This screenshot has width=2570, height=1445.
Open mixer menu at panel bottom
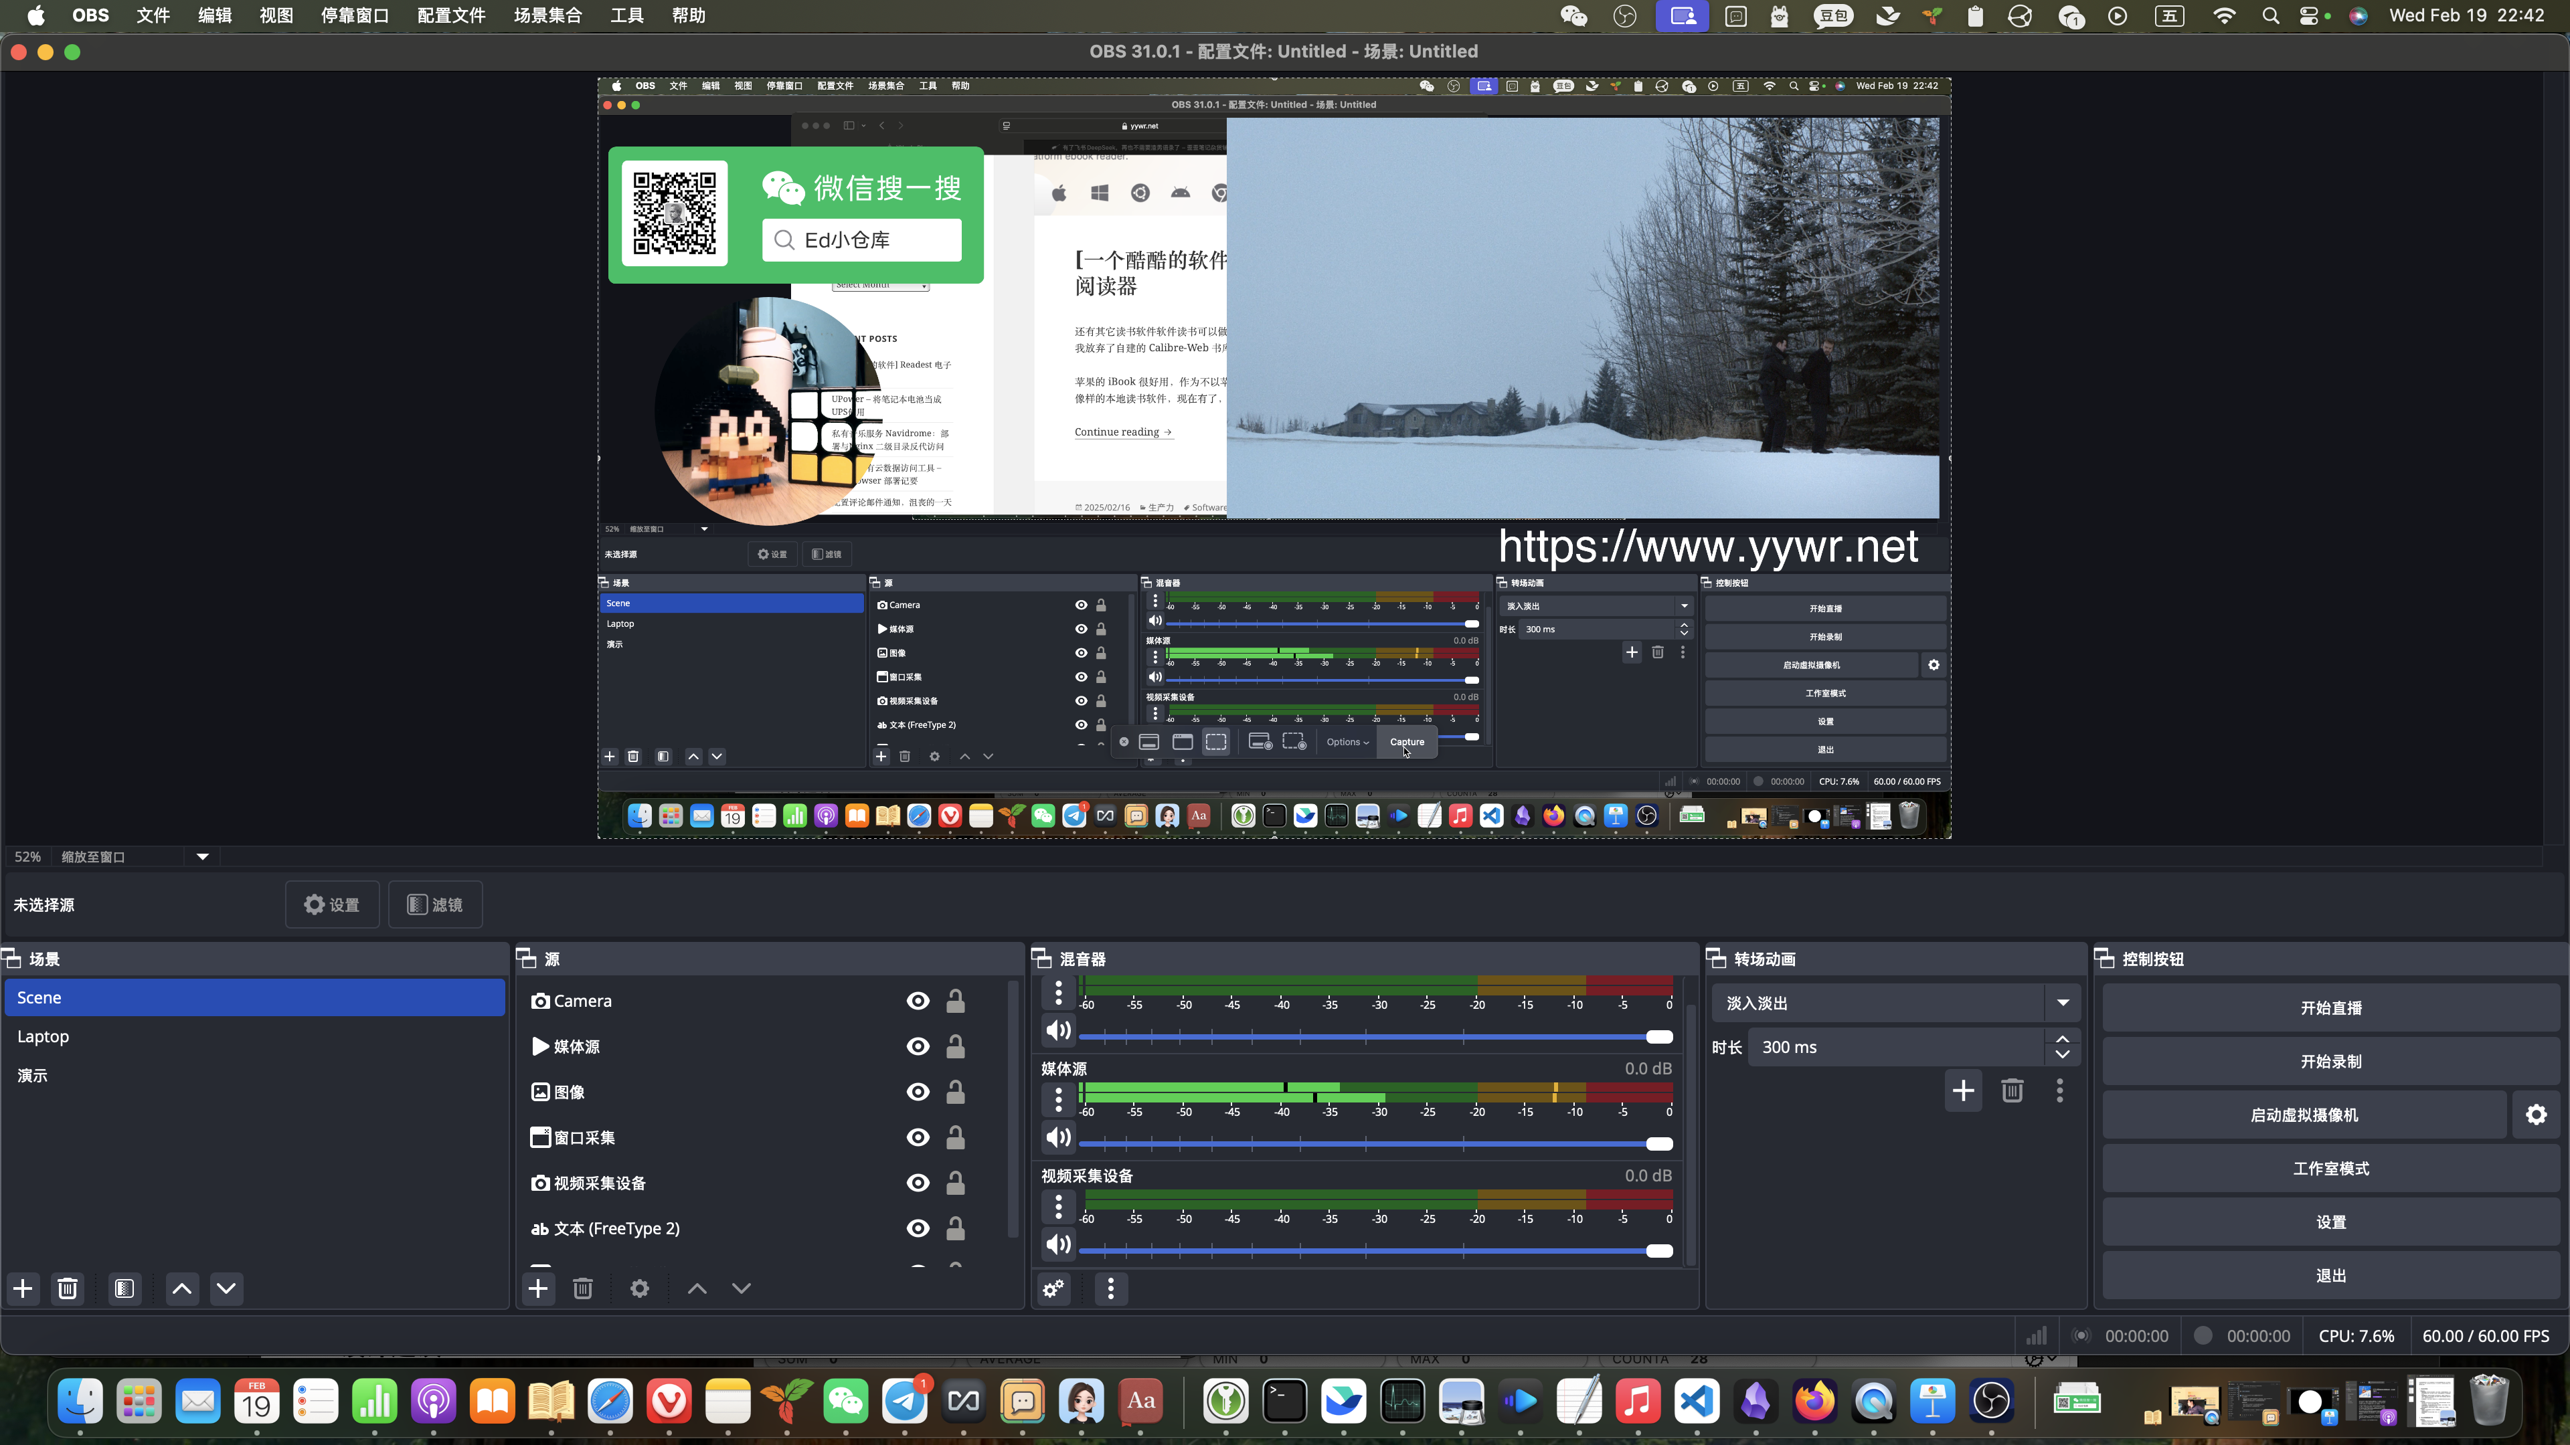click(x=1110, y=1288)
